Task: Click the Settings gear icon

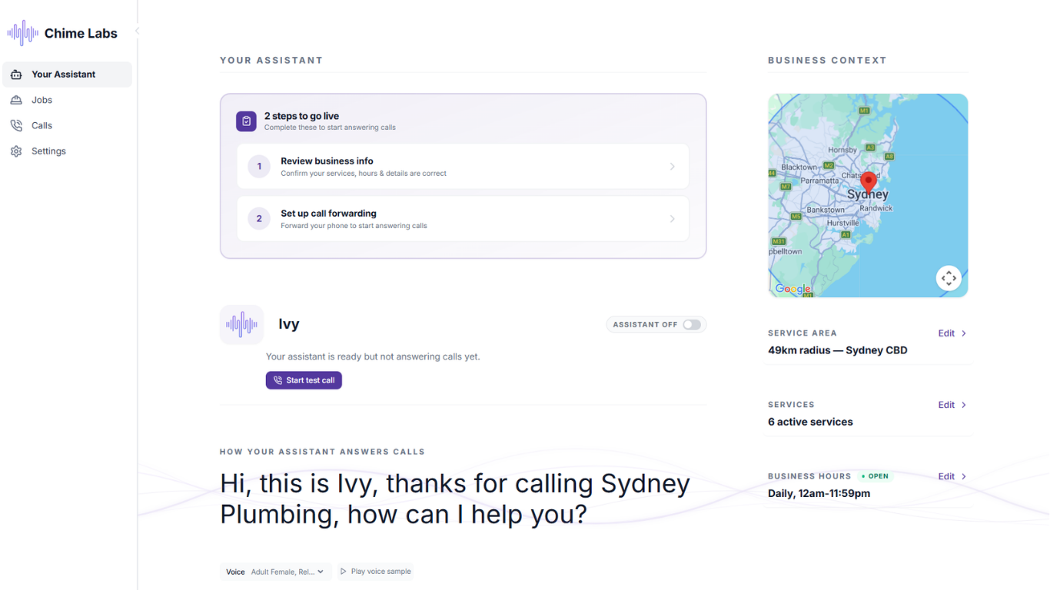Action: point(16,151)
